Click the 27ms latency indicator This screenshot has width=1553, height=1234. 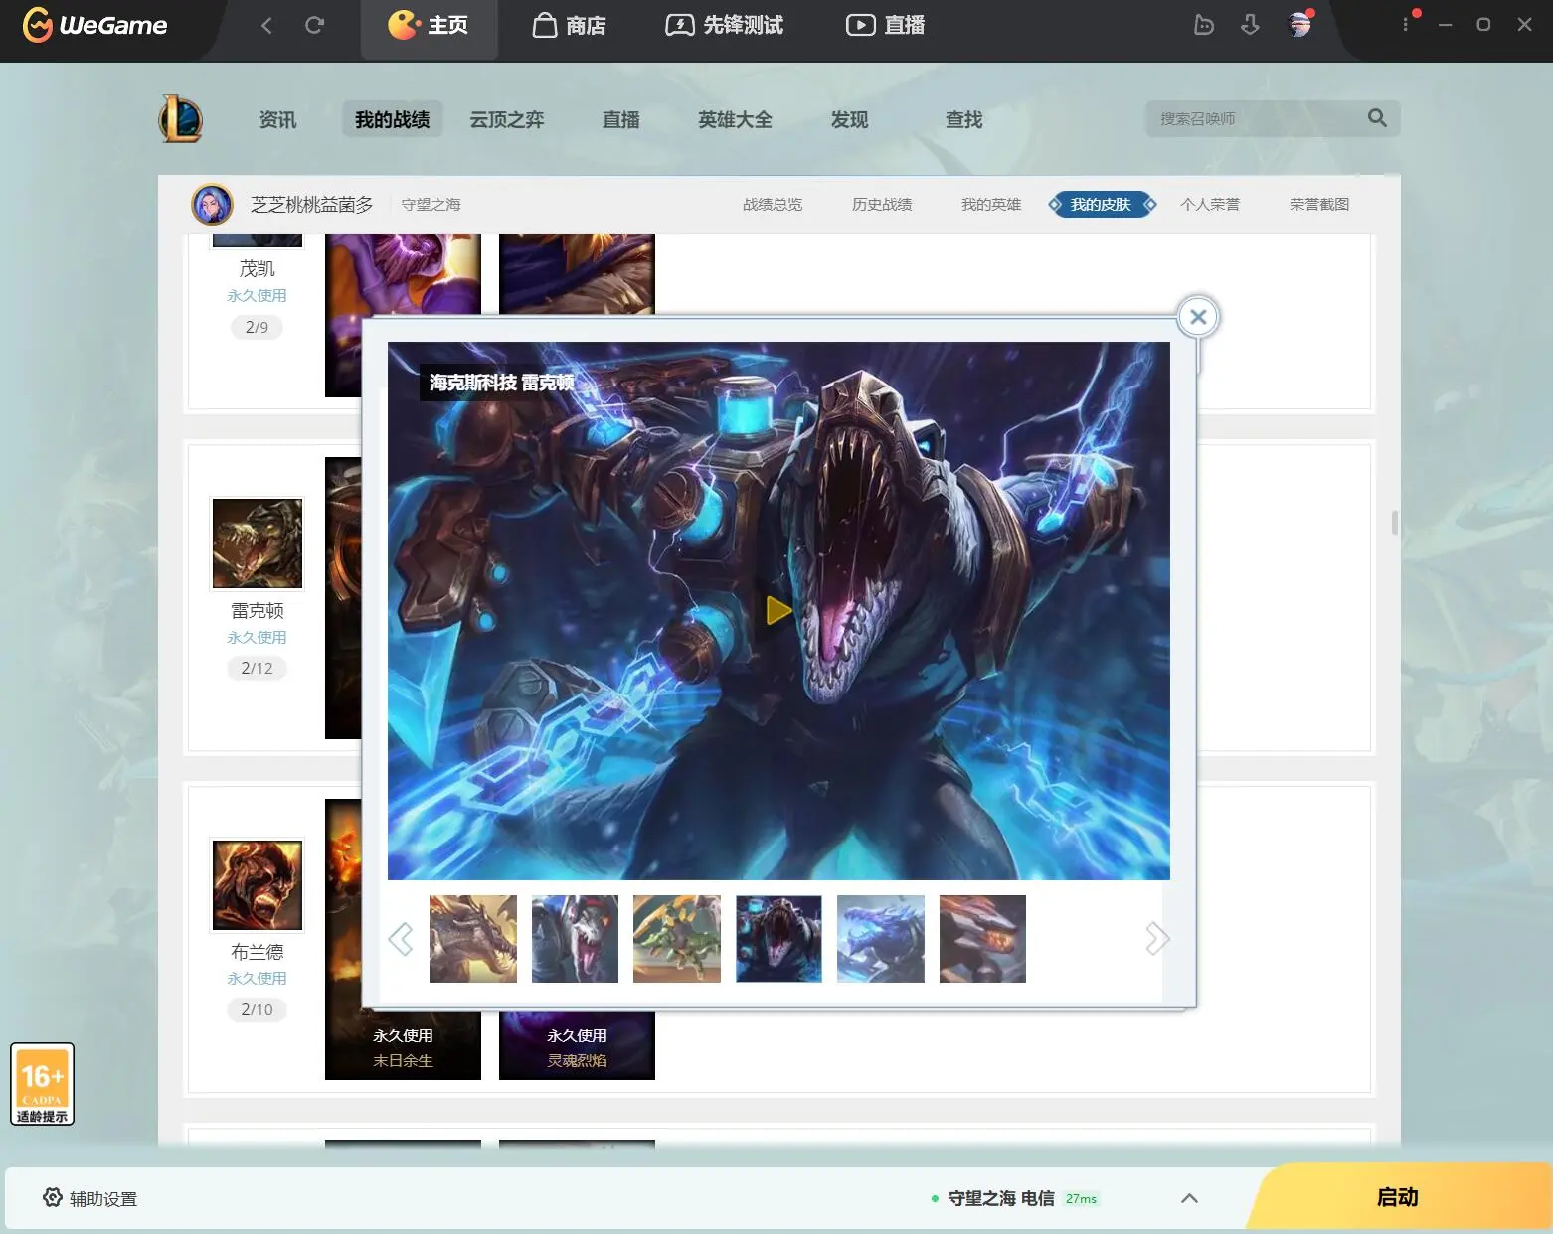point(1081,1199)
